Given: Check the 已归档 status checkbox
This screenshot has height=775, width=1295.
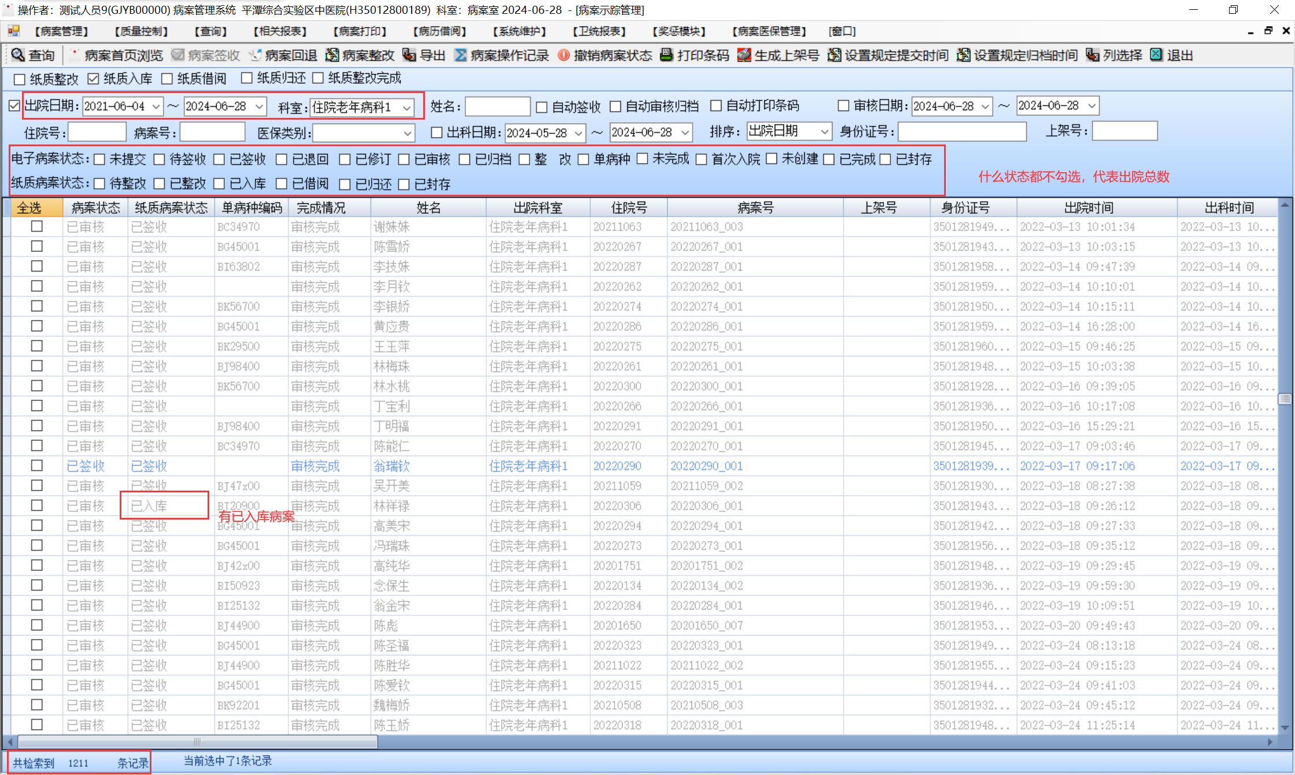Looking at the screenshot, I should tap(464, 160).
